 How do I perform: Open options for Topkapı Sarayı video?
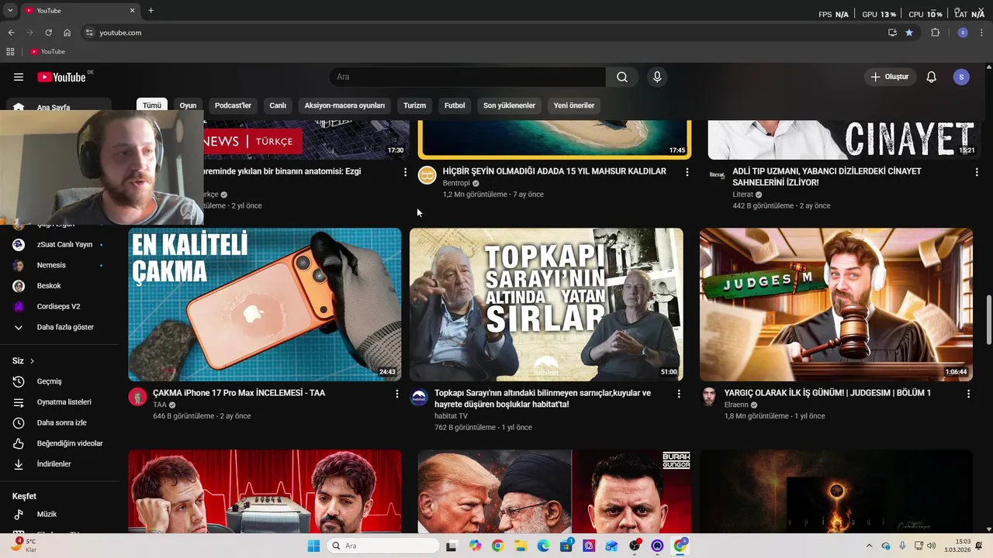click(679, 394)
